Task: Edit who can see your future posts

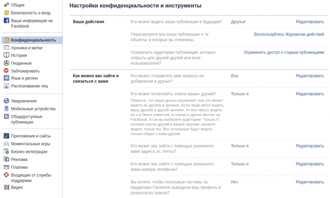Action: pos(310,22)
